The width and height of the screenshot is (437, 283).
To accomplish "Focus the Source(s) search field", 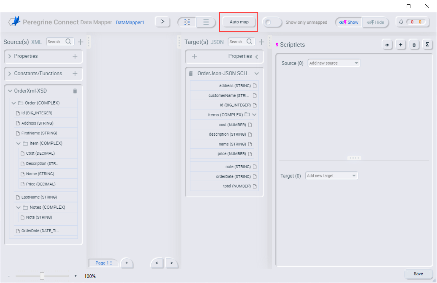I will click(x=56, y=42).
